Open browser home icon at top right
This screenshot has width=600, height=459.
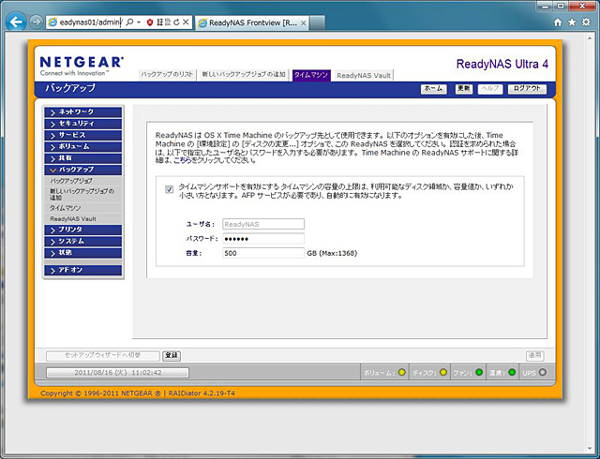pos(559,22)
